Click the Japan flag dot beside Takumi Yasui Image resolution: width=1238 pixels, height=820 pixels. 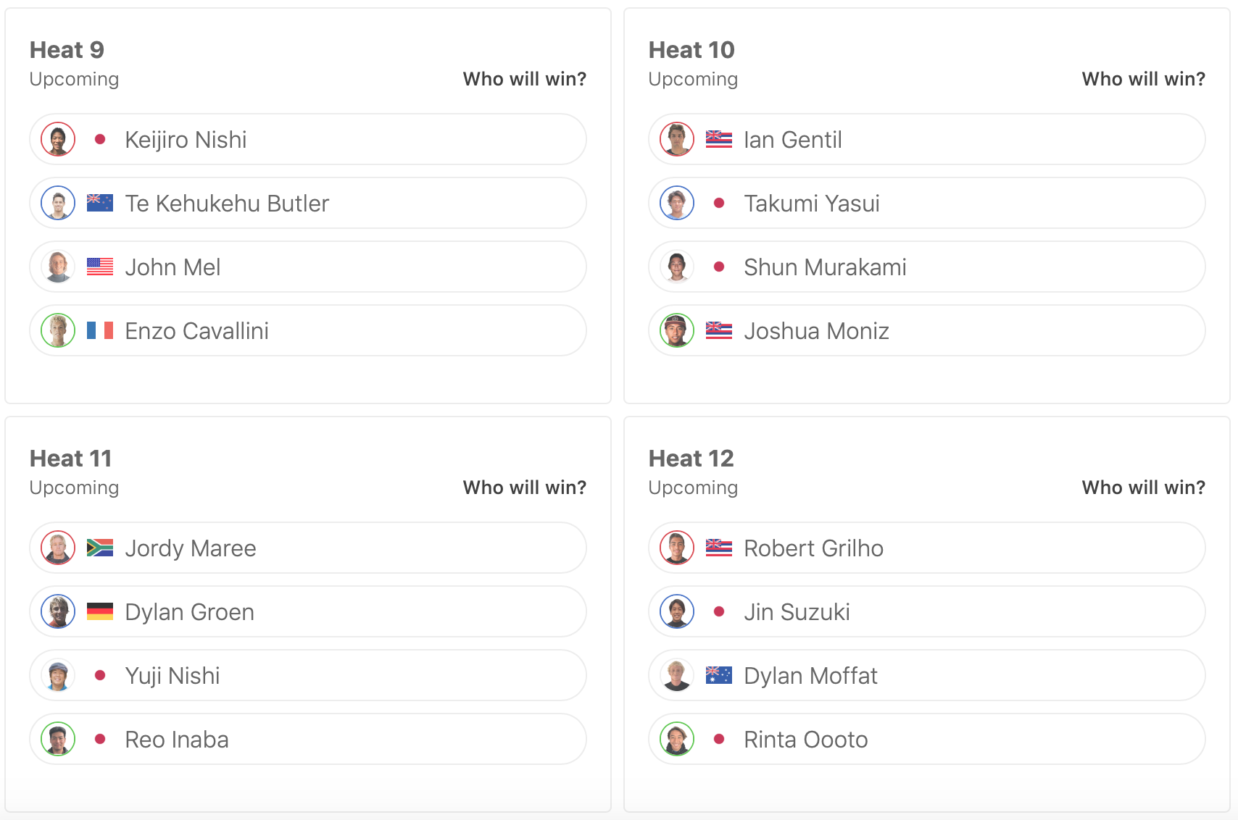coord(718,203)
